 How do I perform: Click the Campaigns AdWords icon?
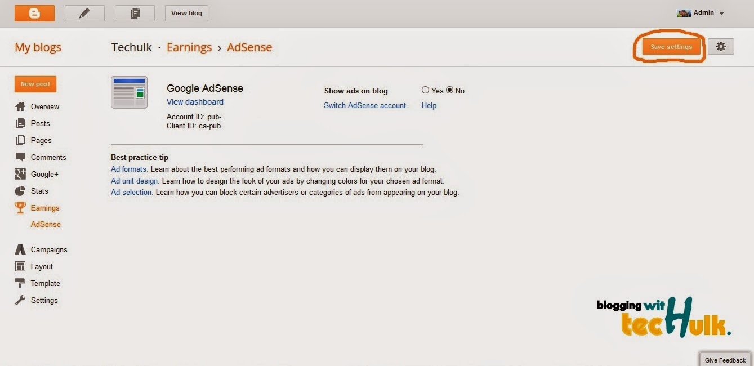coord(20,249)
